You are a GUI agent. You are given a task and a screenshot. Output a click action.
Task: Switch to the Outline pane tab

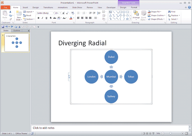[17, 31]
